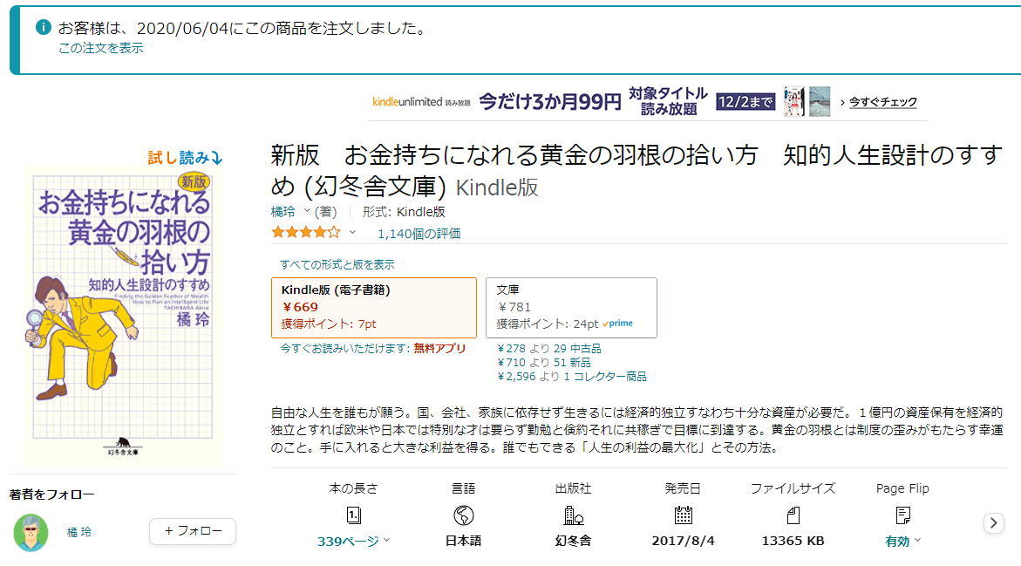Click the 無料アプリ link
Viewport: 1021px width, 566px height.
[439, 349]
